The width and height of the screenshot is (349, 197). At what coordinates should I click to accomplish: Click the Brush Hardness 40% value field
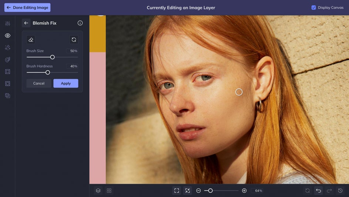[x=72, y=66]
